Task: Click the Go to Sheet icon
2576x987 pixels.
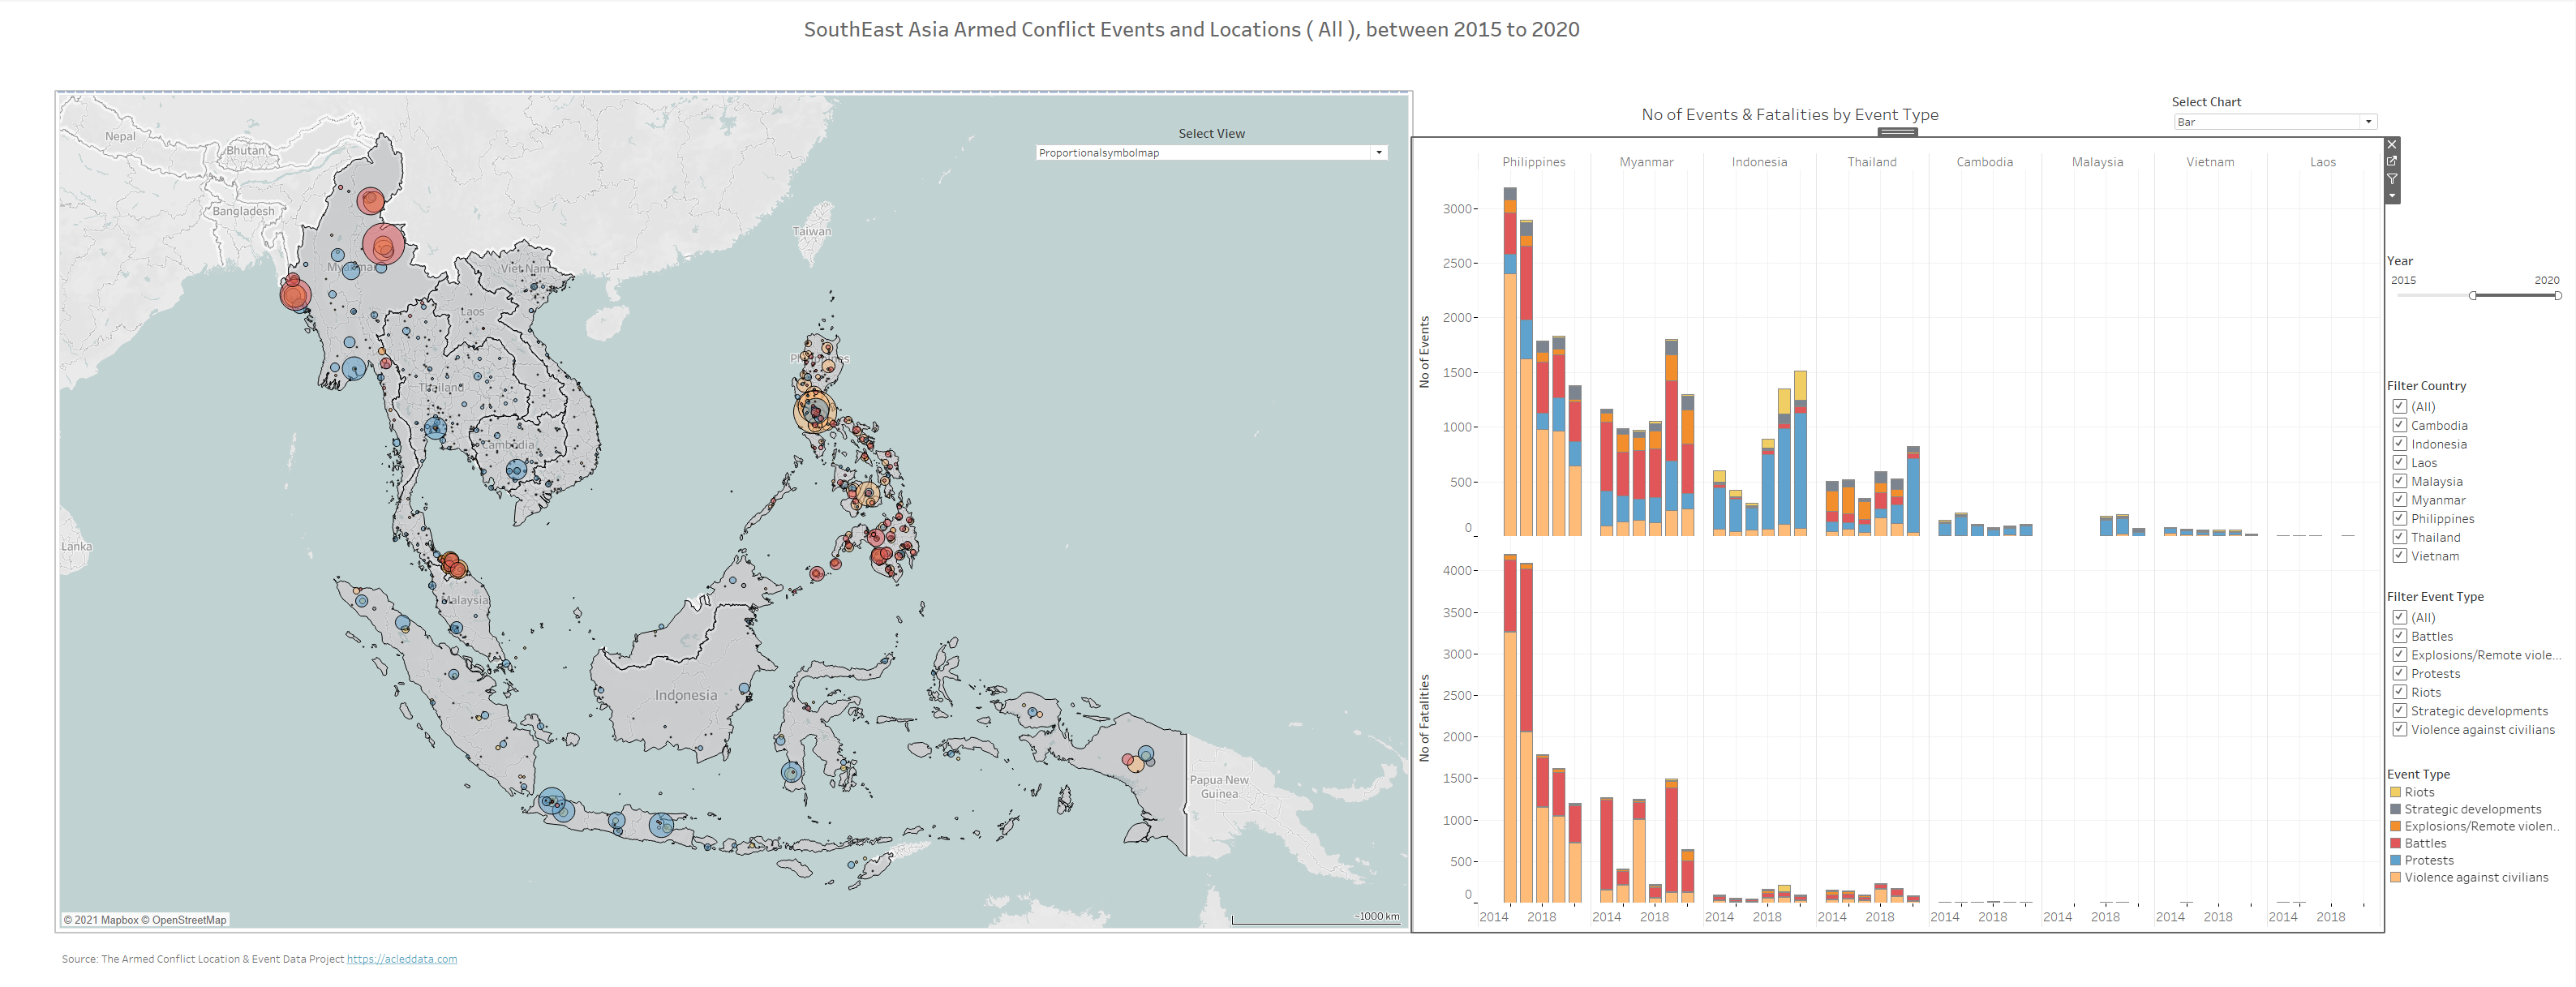Action: click(2392, 161)
